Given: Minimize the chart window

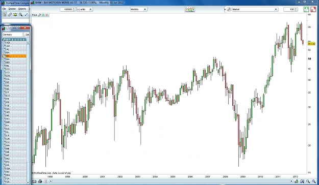Looking at the screenshot, I should click(x=299, y=2).
